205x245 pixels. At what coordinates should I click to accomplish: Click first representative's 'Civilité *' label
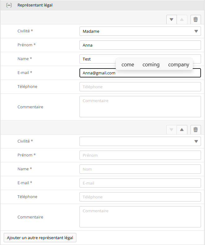point(25,31)
